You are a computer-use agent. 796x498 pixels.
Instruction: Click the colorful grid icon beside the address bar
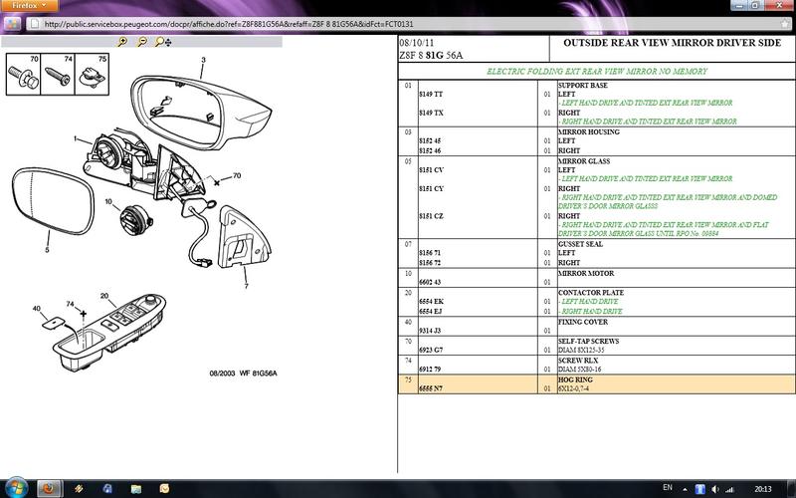[13, 23]
